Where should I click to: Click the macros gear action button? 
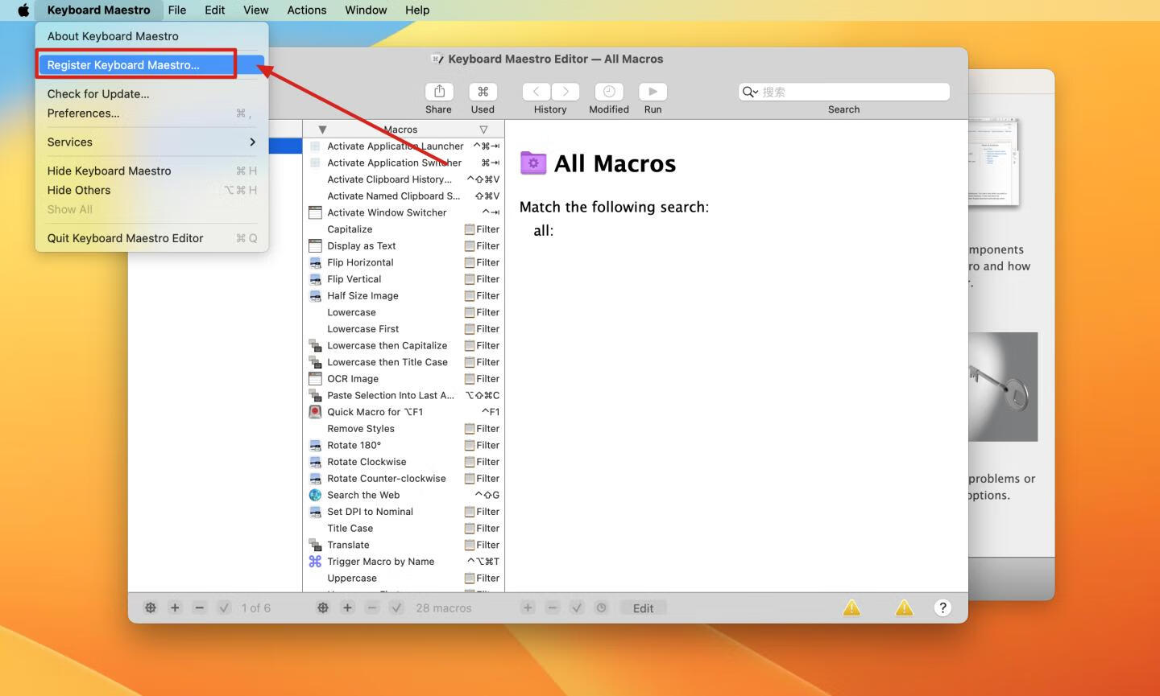point(323,608)
